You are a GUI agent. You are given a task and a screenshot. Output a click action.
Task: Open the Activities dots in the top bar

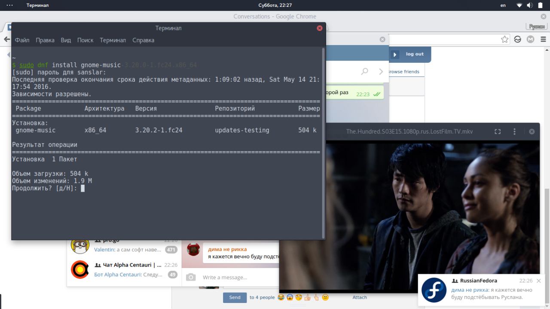tap(9, 5)
